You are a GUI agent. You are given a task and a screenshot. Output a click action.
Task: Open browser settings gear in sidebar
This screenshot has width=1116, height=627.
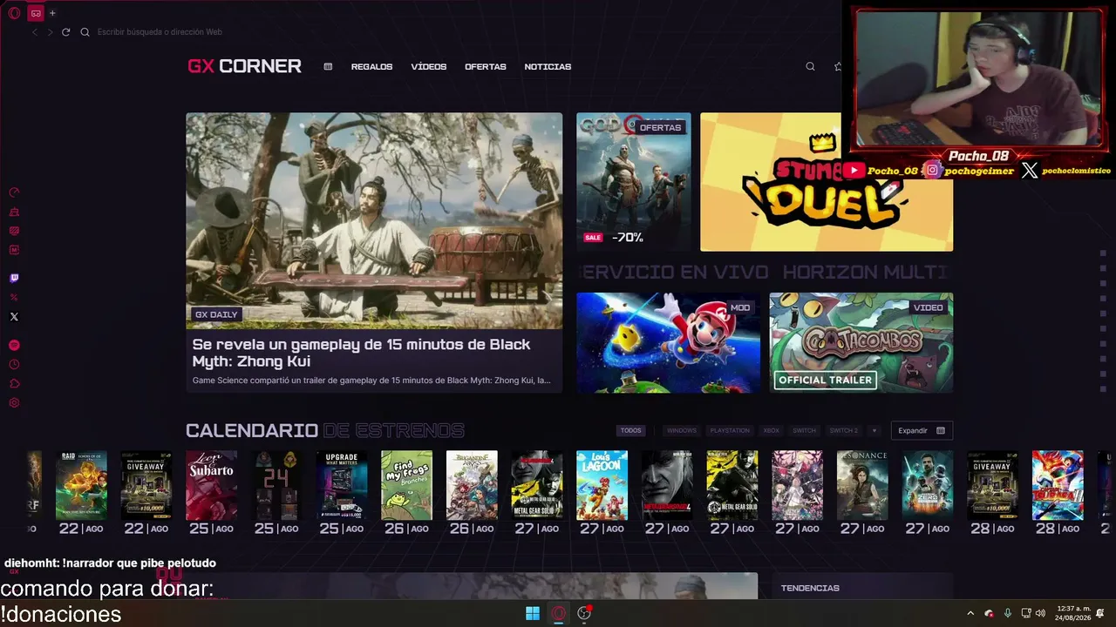pyautogui.click(x=14, y=403)
